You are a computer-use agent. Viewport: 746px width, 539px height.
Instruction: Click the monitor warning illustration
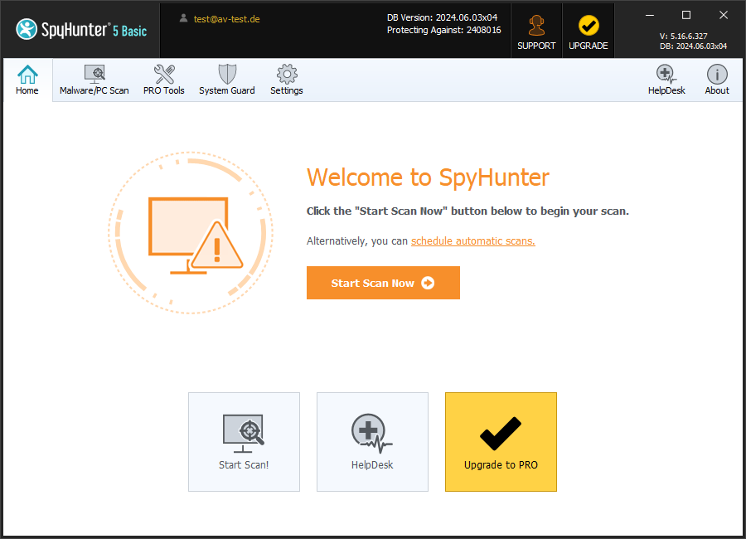(191, 233)
